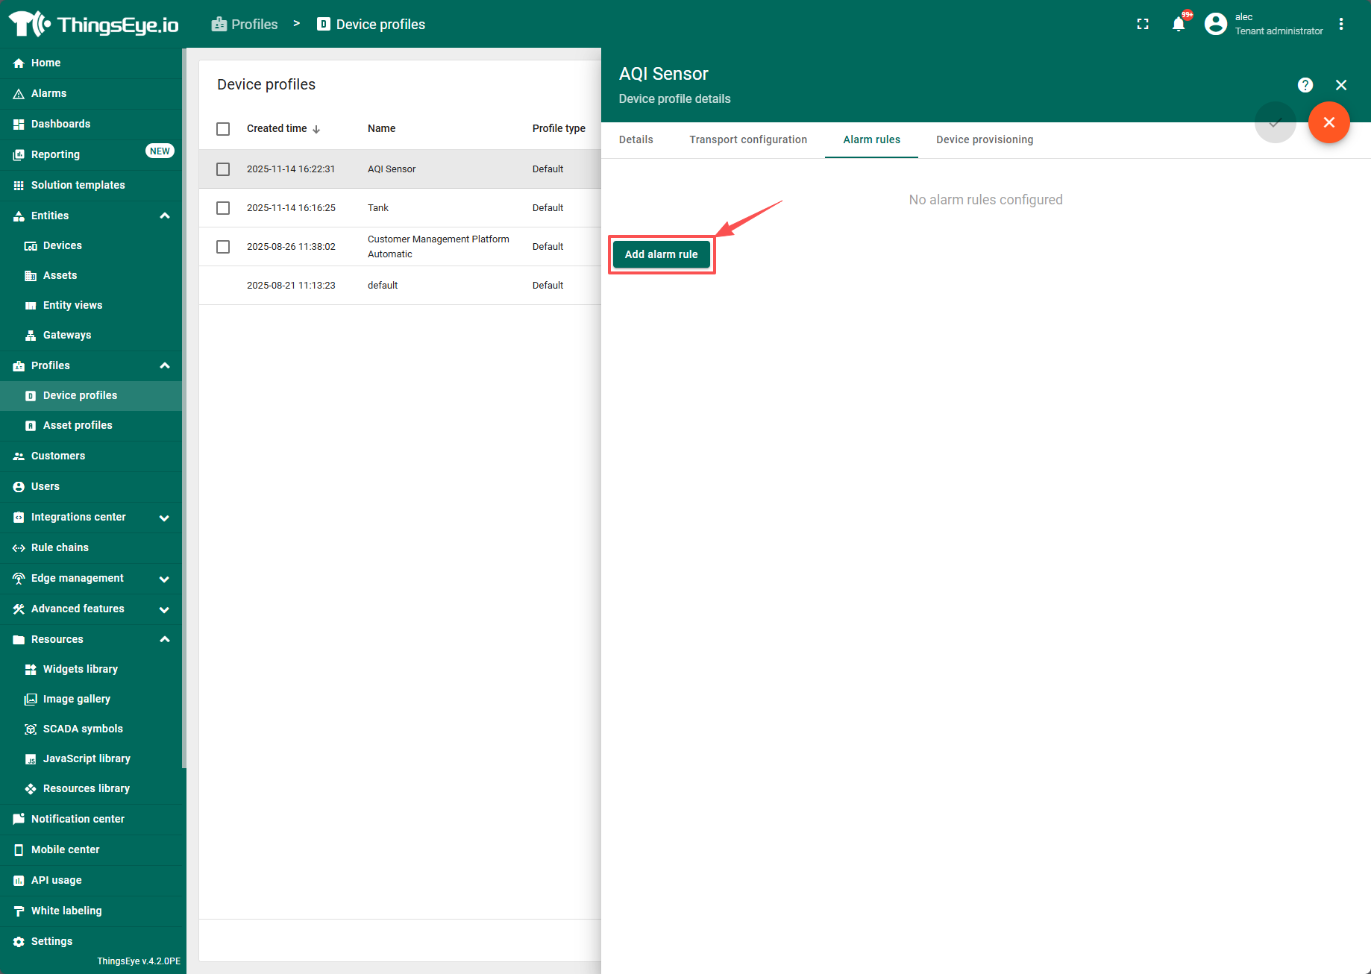Viewport: 1371px width, 974px height.
Task: Open the help question mark icon
Action: pyautogui.click(x=1305, y=85)
